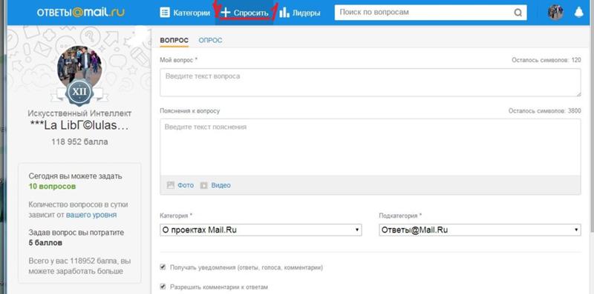The height and width of the screenshot is (294, 594).
Task: Click the bar chart icon beside Лидеры
Action: click(x=284, y=13)
